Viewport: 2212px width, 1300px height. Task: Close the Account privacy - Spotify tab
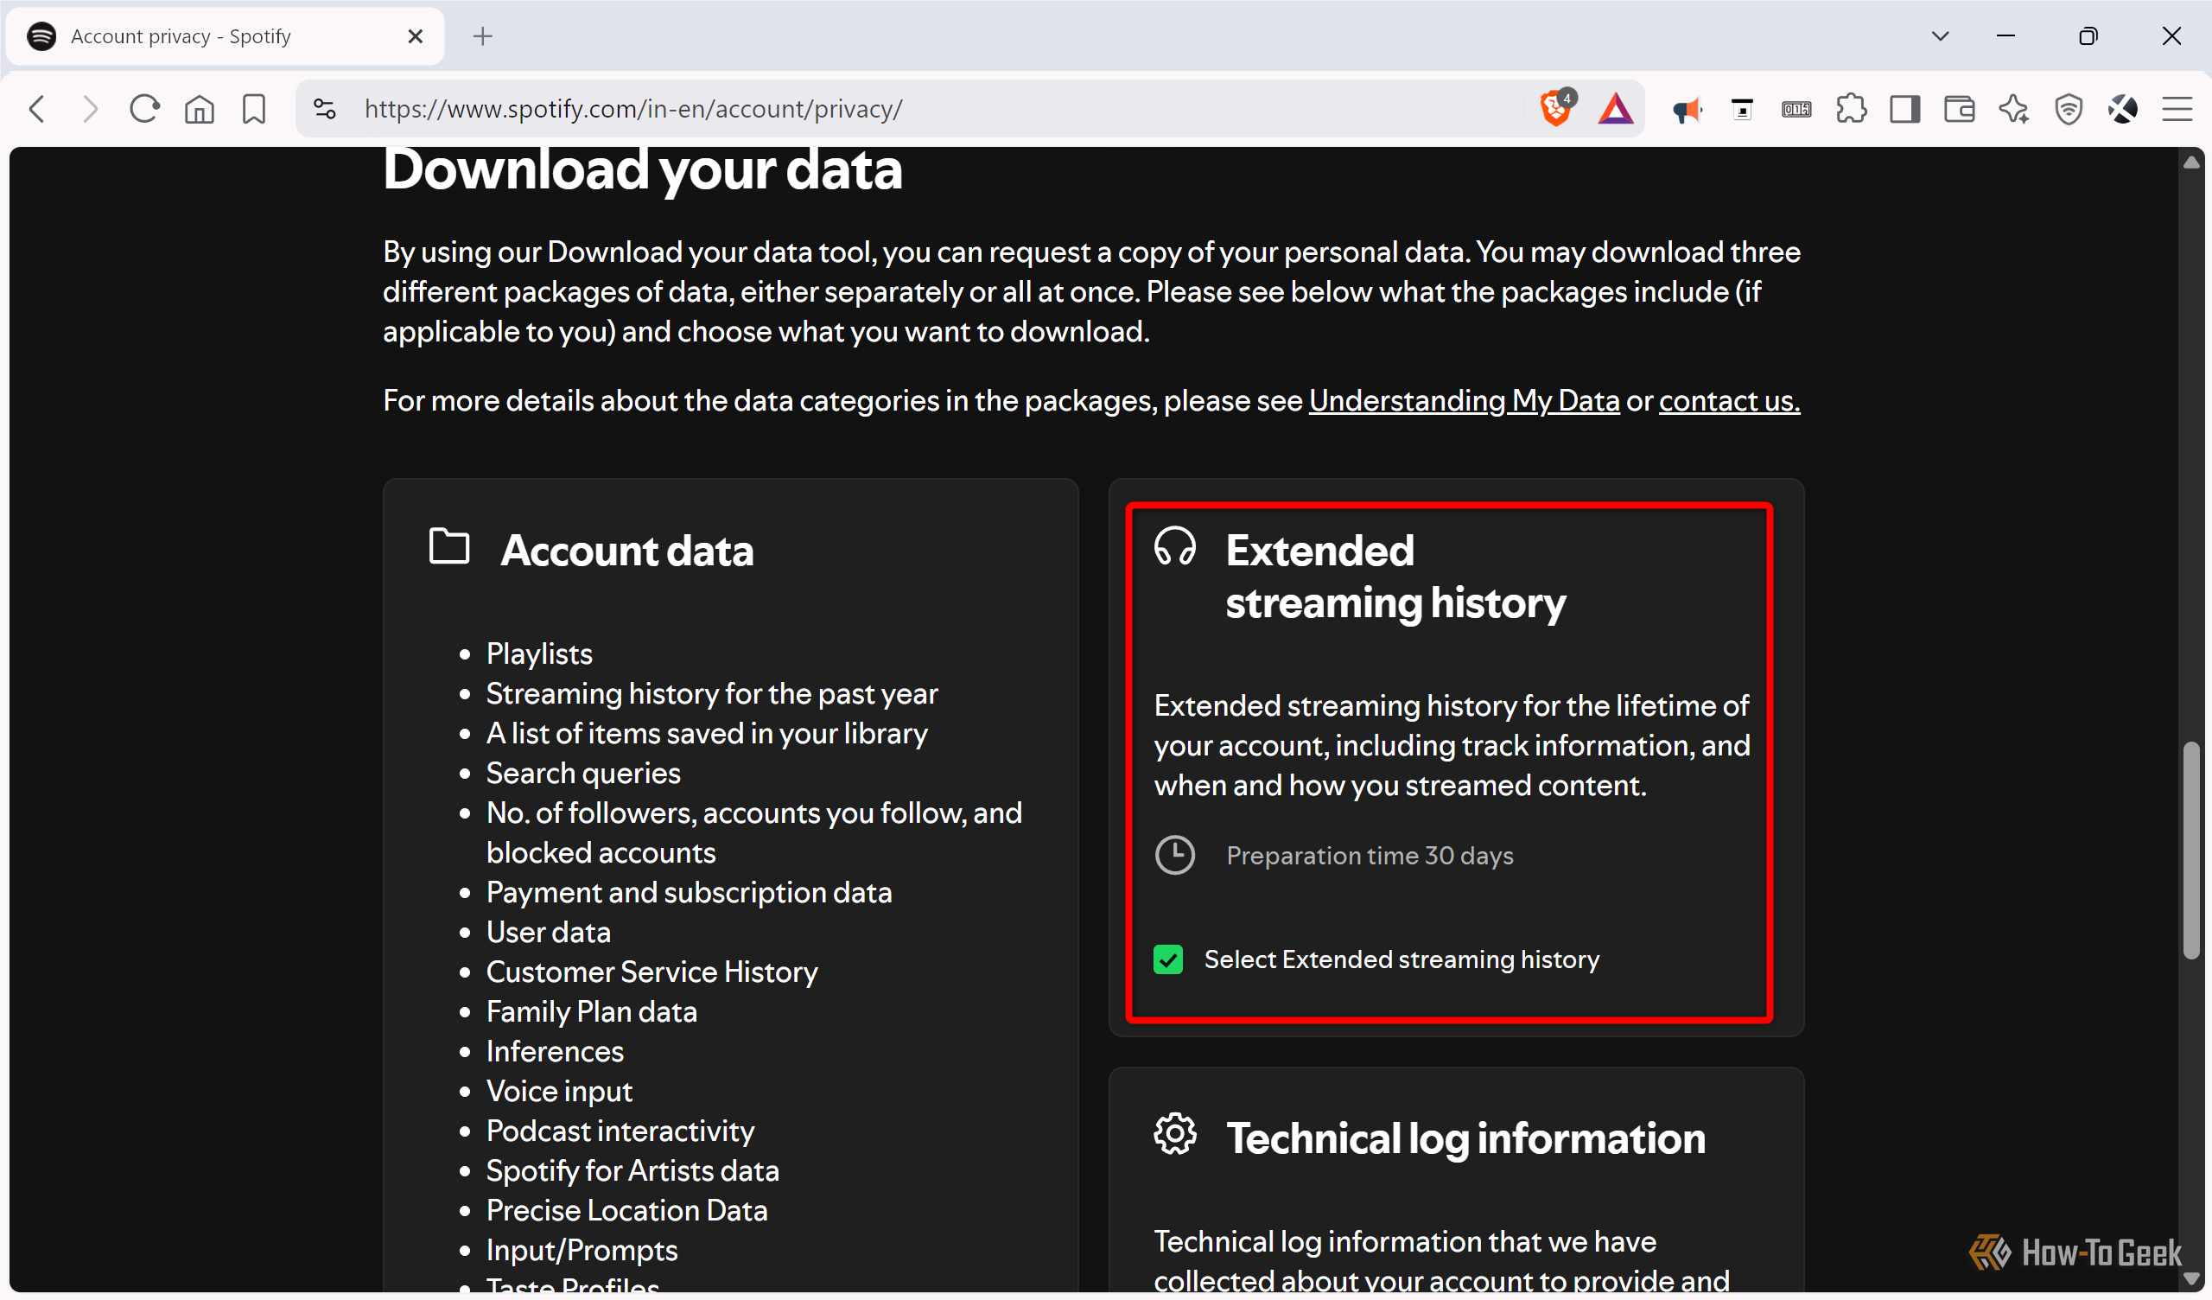416,36
